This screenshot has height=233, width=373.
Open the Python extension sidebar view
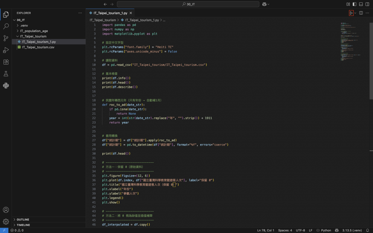6,86
